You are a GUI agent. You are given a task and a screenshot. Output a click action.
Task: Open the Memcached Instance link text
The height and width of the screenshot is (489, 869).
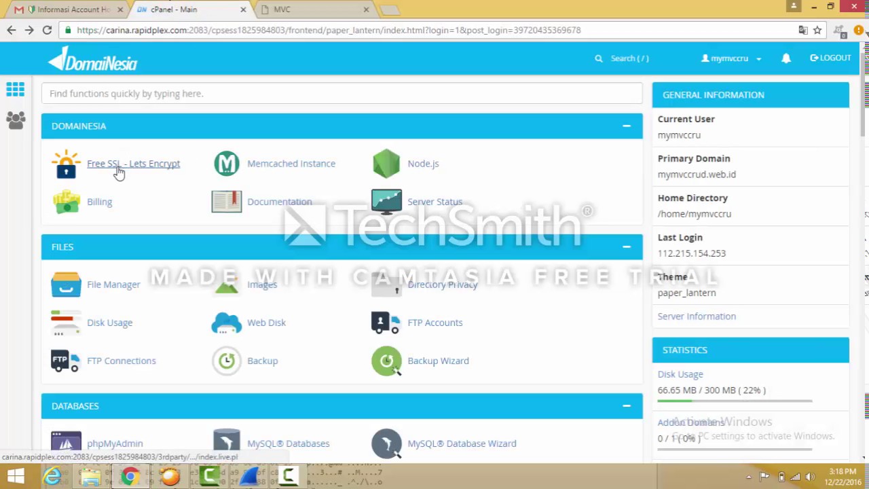pyautogui.click(x=291, y=164)
